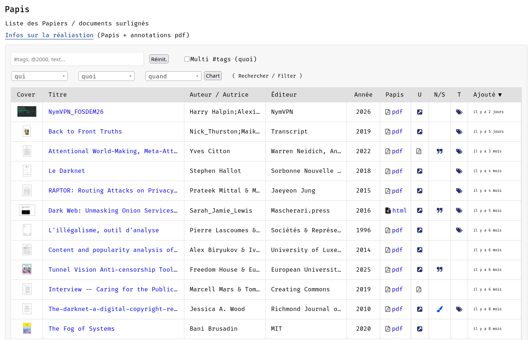Click quote icon for Attentional World-Making row
Screen dimensions: 531x340
coord(439,151)
